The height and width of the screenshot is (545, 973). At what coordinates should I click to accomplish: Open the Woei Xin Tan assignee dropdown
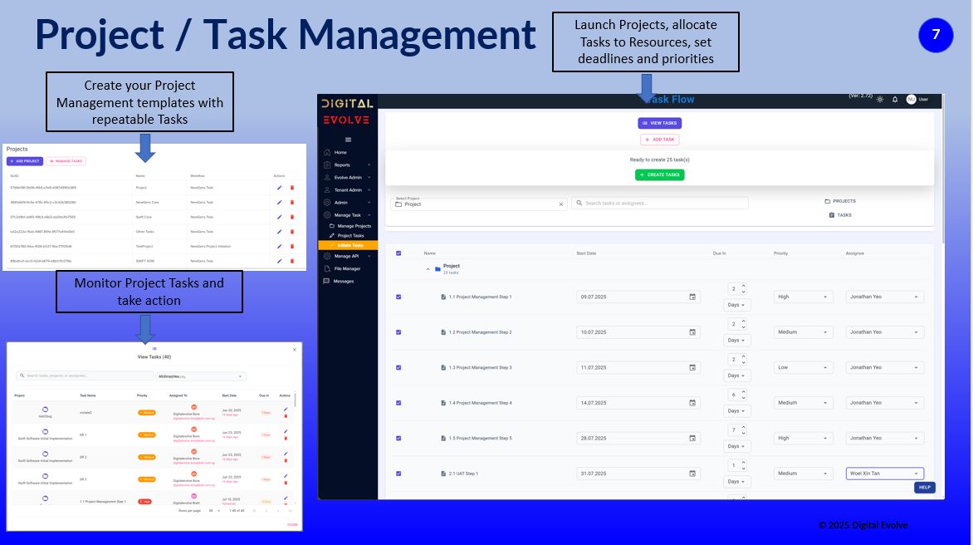coord(885,474)
